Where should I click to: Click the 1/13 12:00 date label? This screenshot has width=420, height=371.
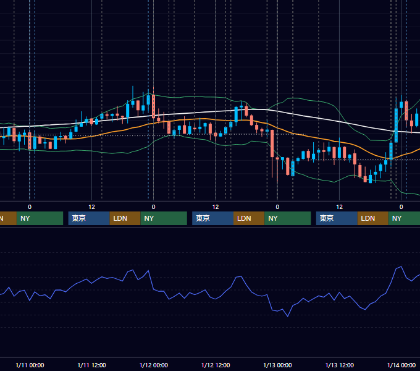coord(339,365)
